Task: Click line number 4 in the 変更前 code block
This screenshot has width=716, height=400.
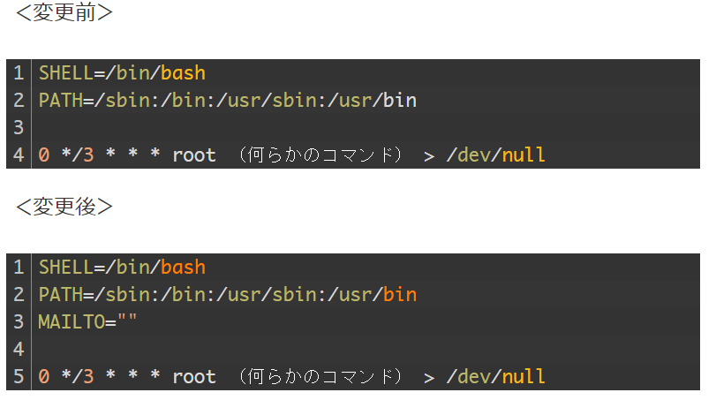Action: [x=19, y=155]
